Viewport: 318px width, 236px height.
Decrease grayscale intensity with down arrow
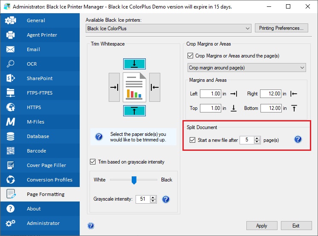pyautogui.click(x=153, y=201)
